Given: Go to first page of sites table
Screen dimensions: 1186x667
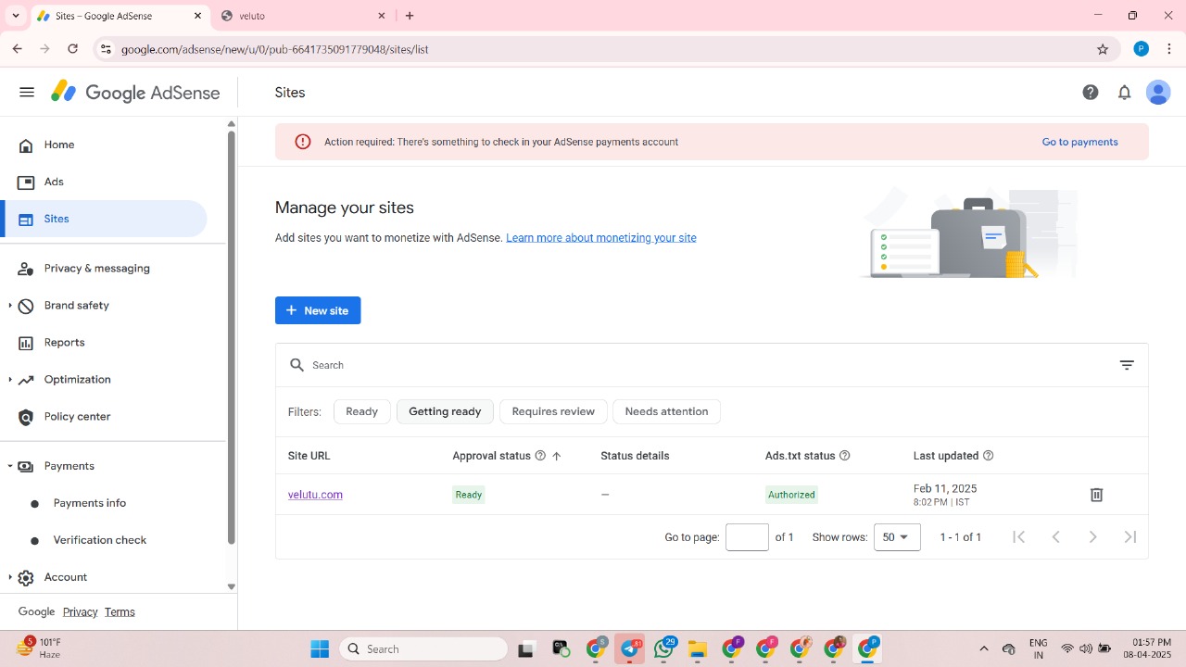Looking at the screenshot, I should 1018,537.
